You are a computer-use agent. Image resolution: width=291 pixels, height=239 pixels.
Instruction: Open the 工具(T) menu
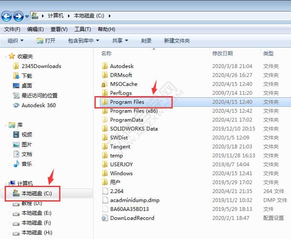(83, 29)
